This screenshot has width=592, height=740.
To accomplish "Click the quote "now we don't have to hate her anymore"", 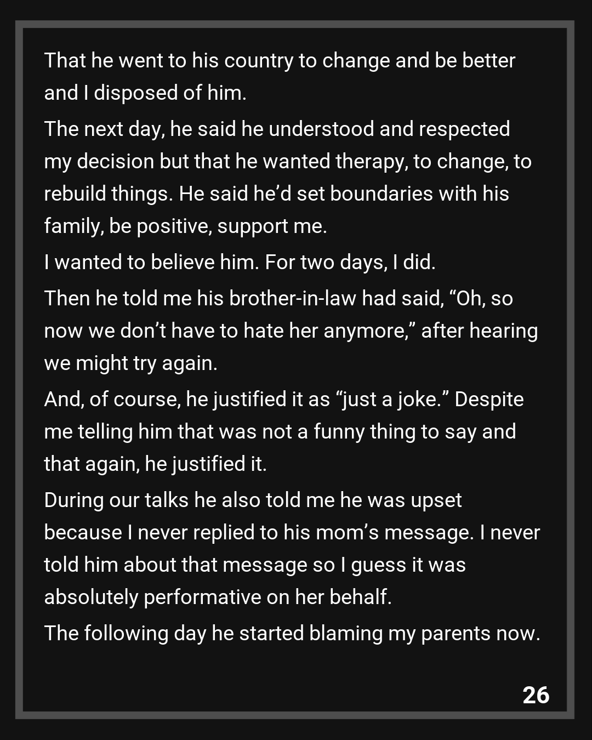I will (x=224, y=331).
